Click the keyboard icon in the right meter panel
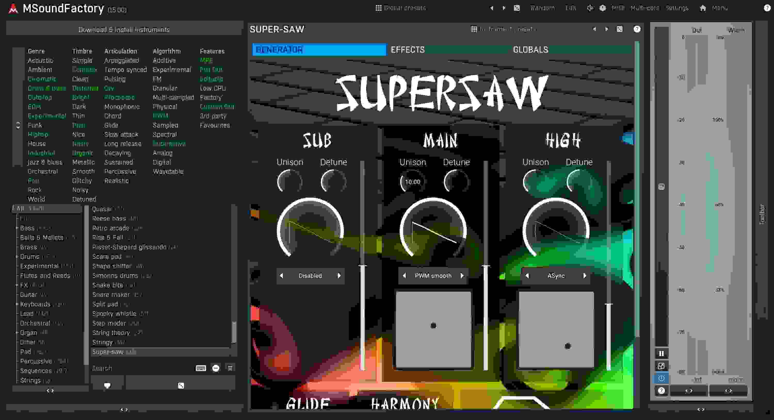Screen dimensions: 774x420 pyautogui.click(x=661, y=186)
